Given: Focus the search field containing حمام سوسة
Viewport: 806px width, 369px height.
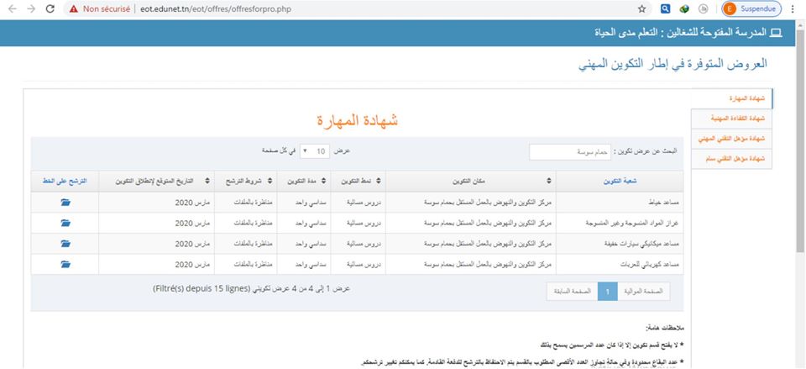Looking at the screenshot, I should click(570, 152).
